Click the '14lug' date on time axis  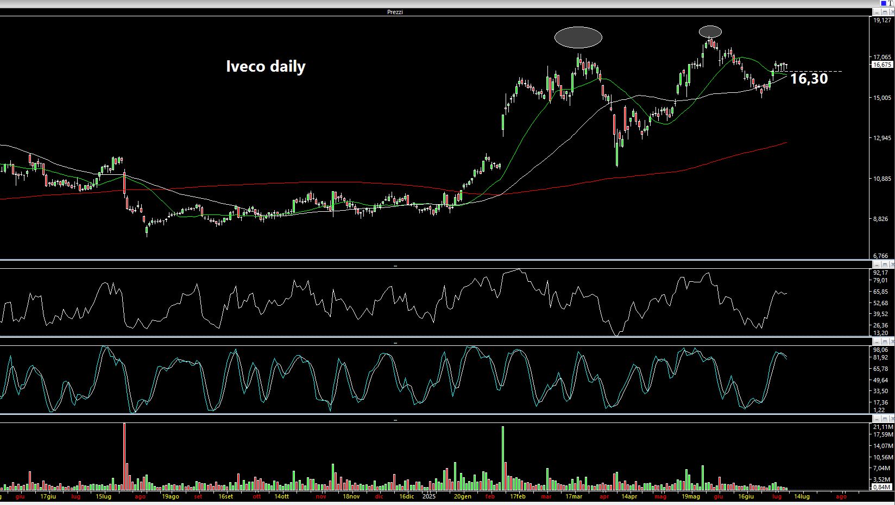802,496
